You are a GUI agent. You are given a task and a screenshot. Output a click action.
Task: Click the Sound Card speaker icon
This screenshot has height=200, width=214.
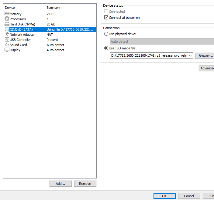(x=7, y=45)
